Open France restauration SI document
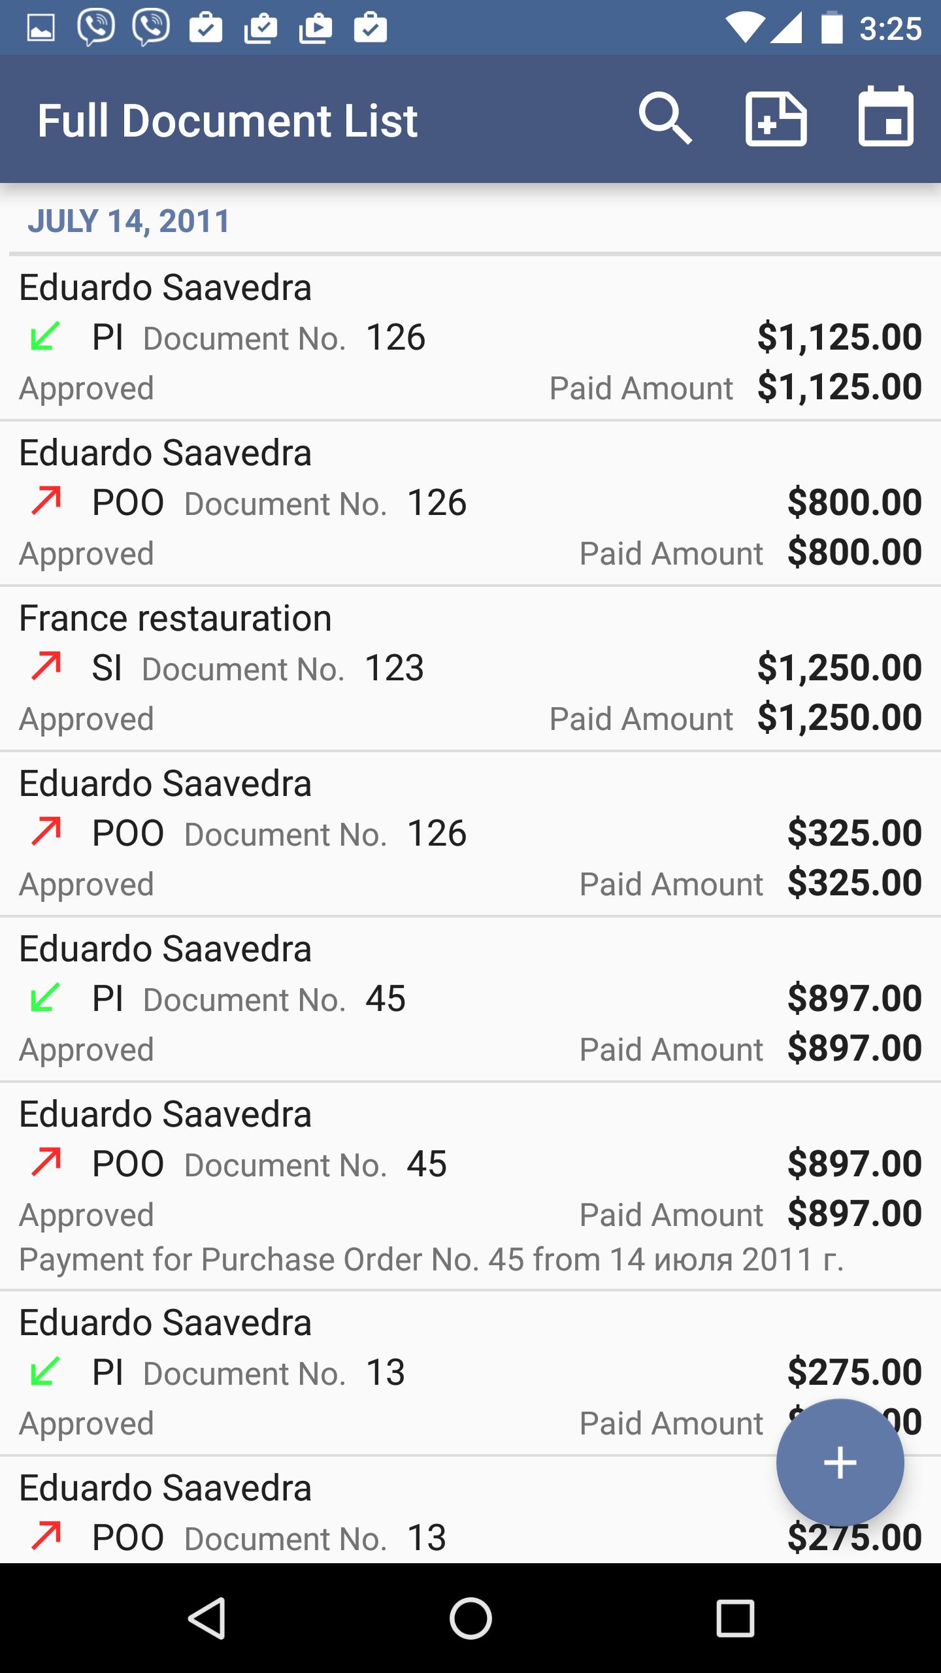941x1673 pixels. point(392,668)
